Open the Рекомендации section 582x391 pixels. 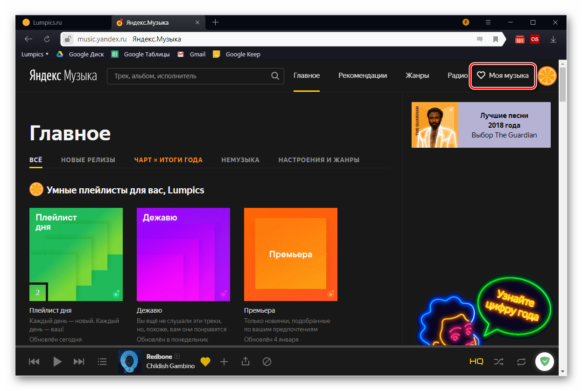[x=363, y=75]
